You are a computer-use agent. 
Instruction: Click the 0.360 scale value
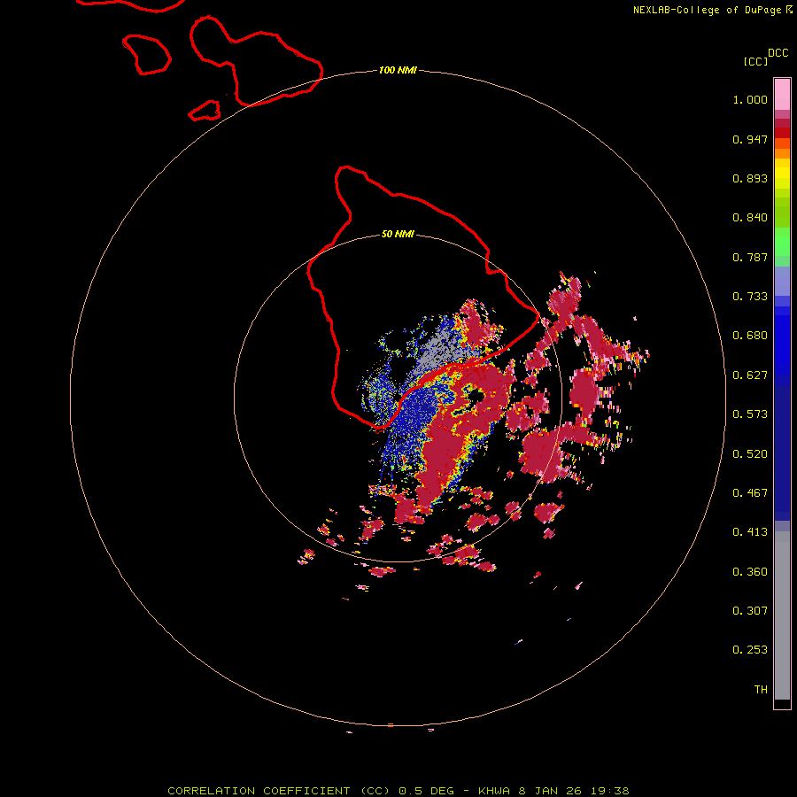(750, 572)
